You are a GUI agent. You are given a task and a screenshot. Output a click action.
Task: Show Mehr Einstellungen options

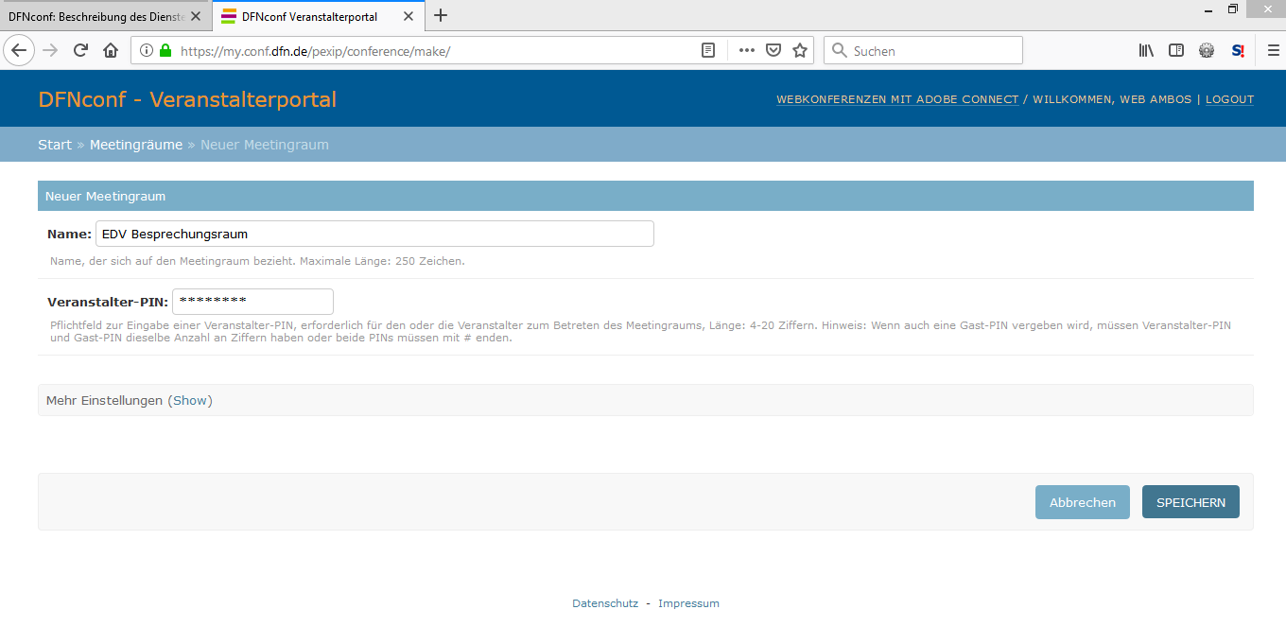190,400
